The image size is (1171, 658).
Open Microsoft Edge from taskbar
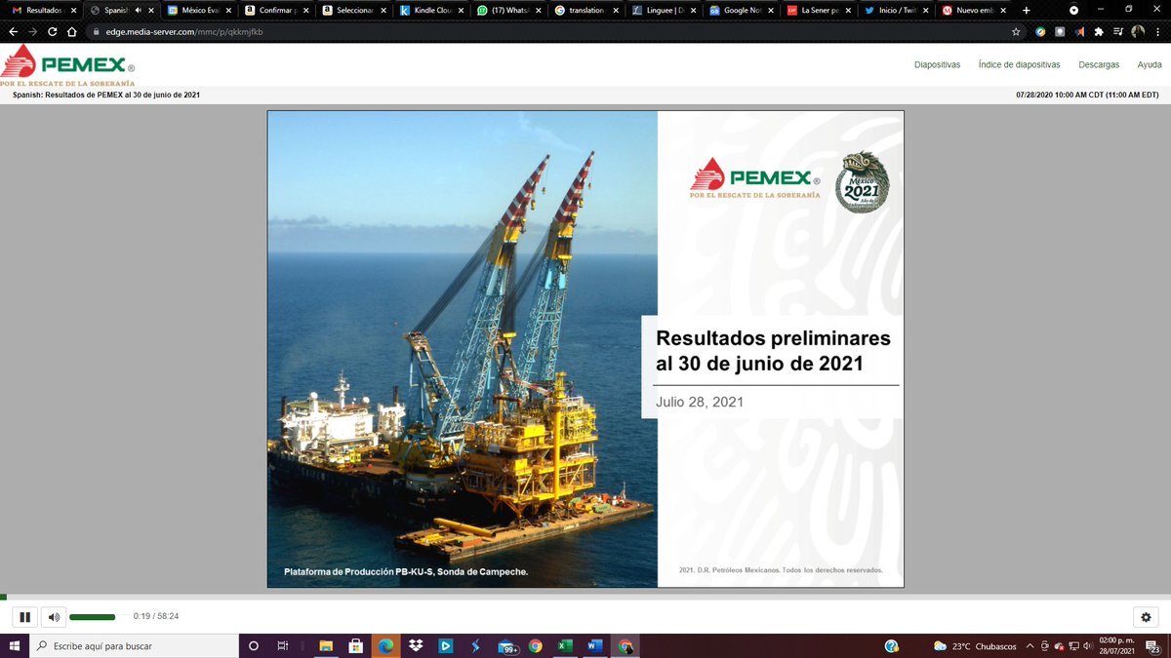tap(385, 645)
